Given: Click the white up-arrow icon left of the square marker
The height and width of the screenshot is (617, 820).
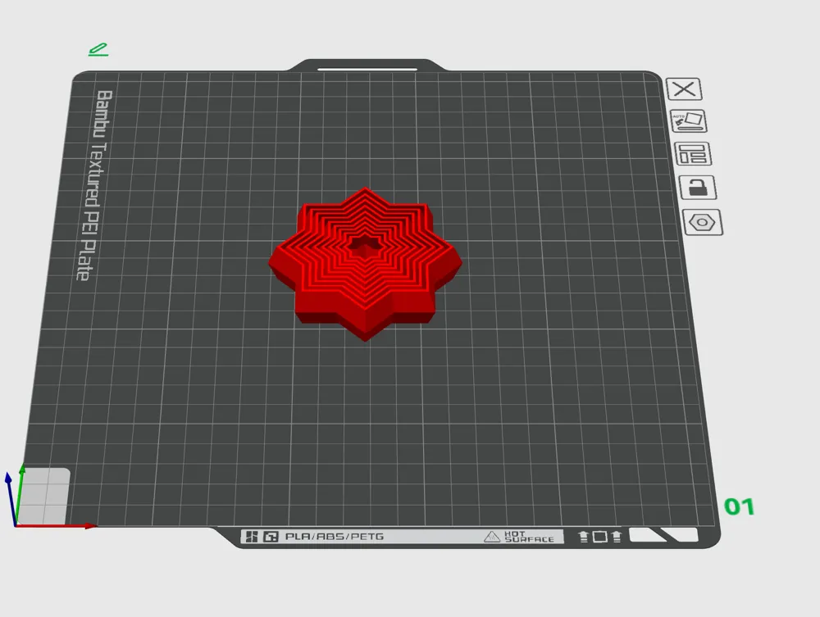Looking at the screenshot, I should pyautogui.click(x=583, y=537).
